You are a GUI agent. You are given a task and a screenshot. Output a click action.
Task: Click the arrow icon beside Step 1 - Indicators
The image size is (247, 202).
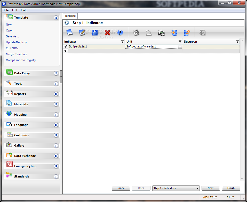(x=67, y=23)
